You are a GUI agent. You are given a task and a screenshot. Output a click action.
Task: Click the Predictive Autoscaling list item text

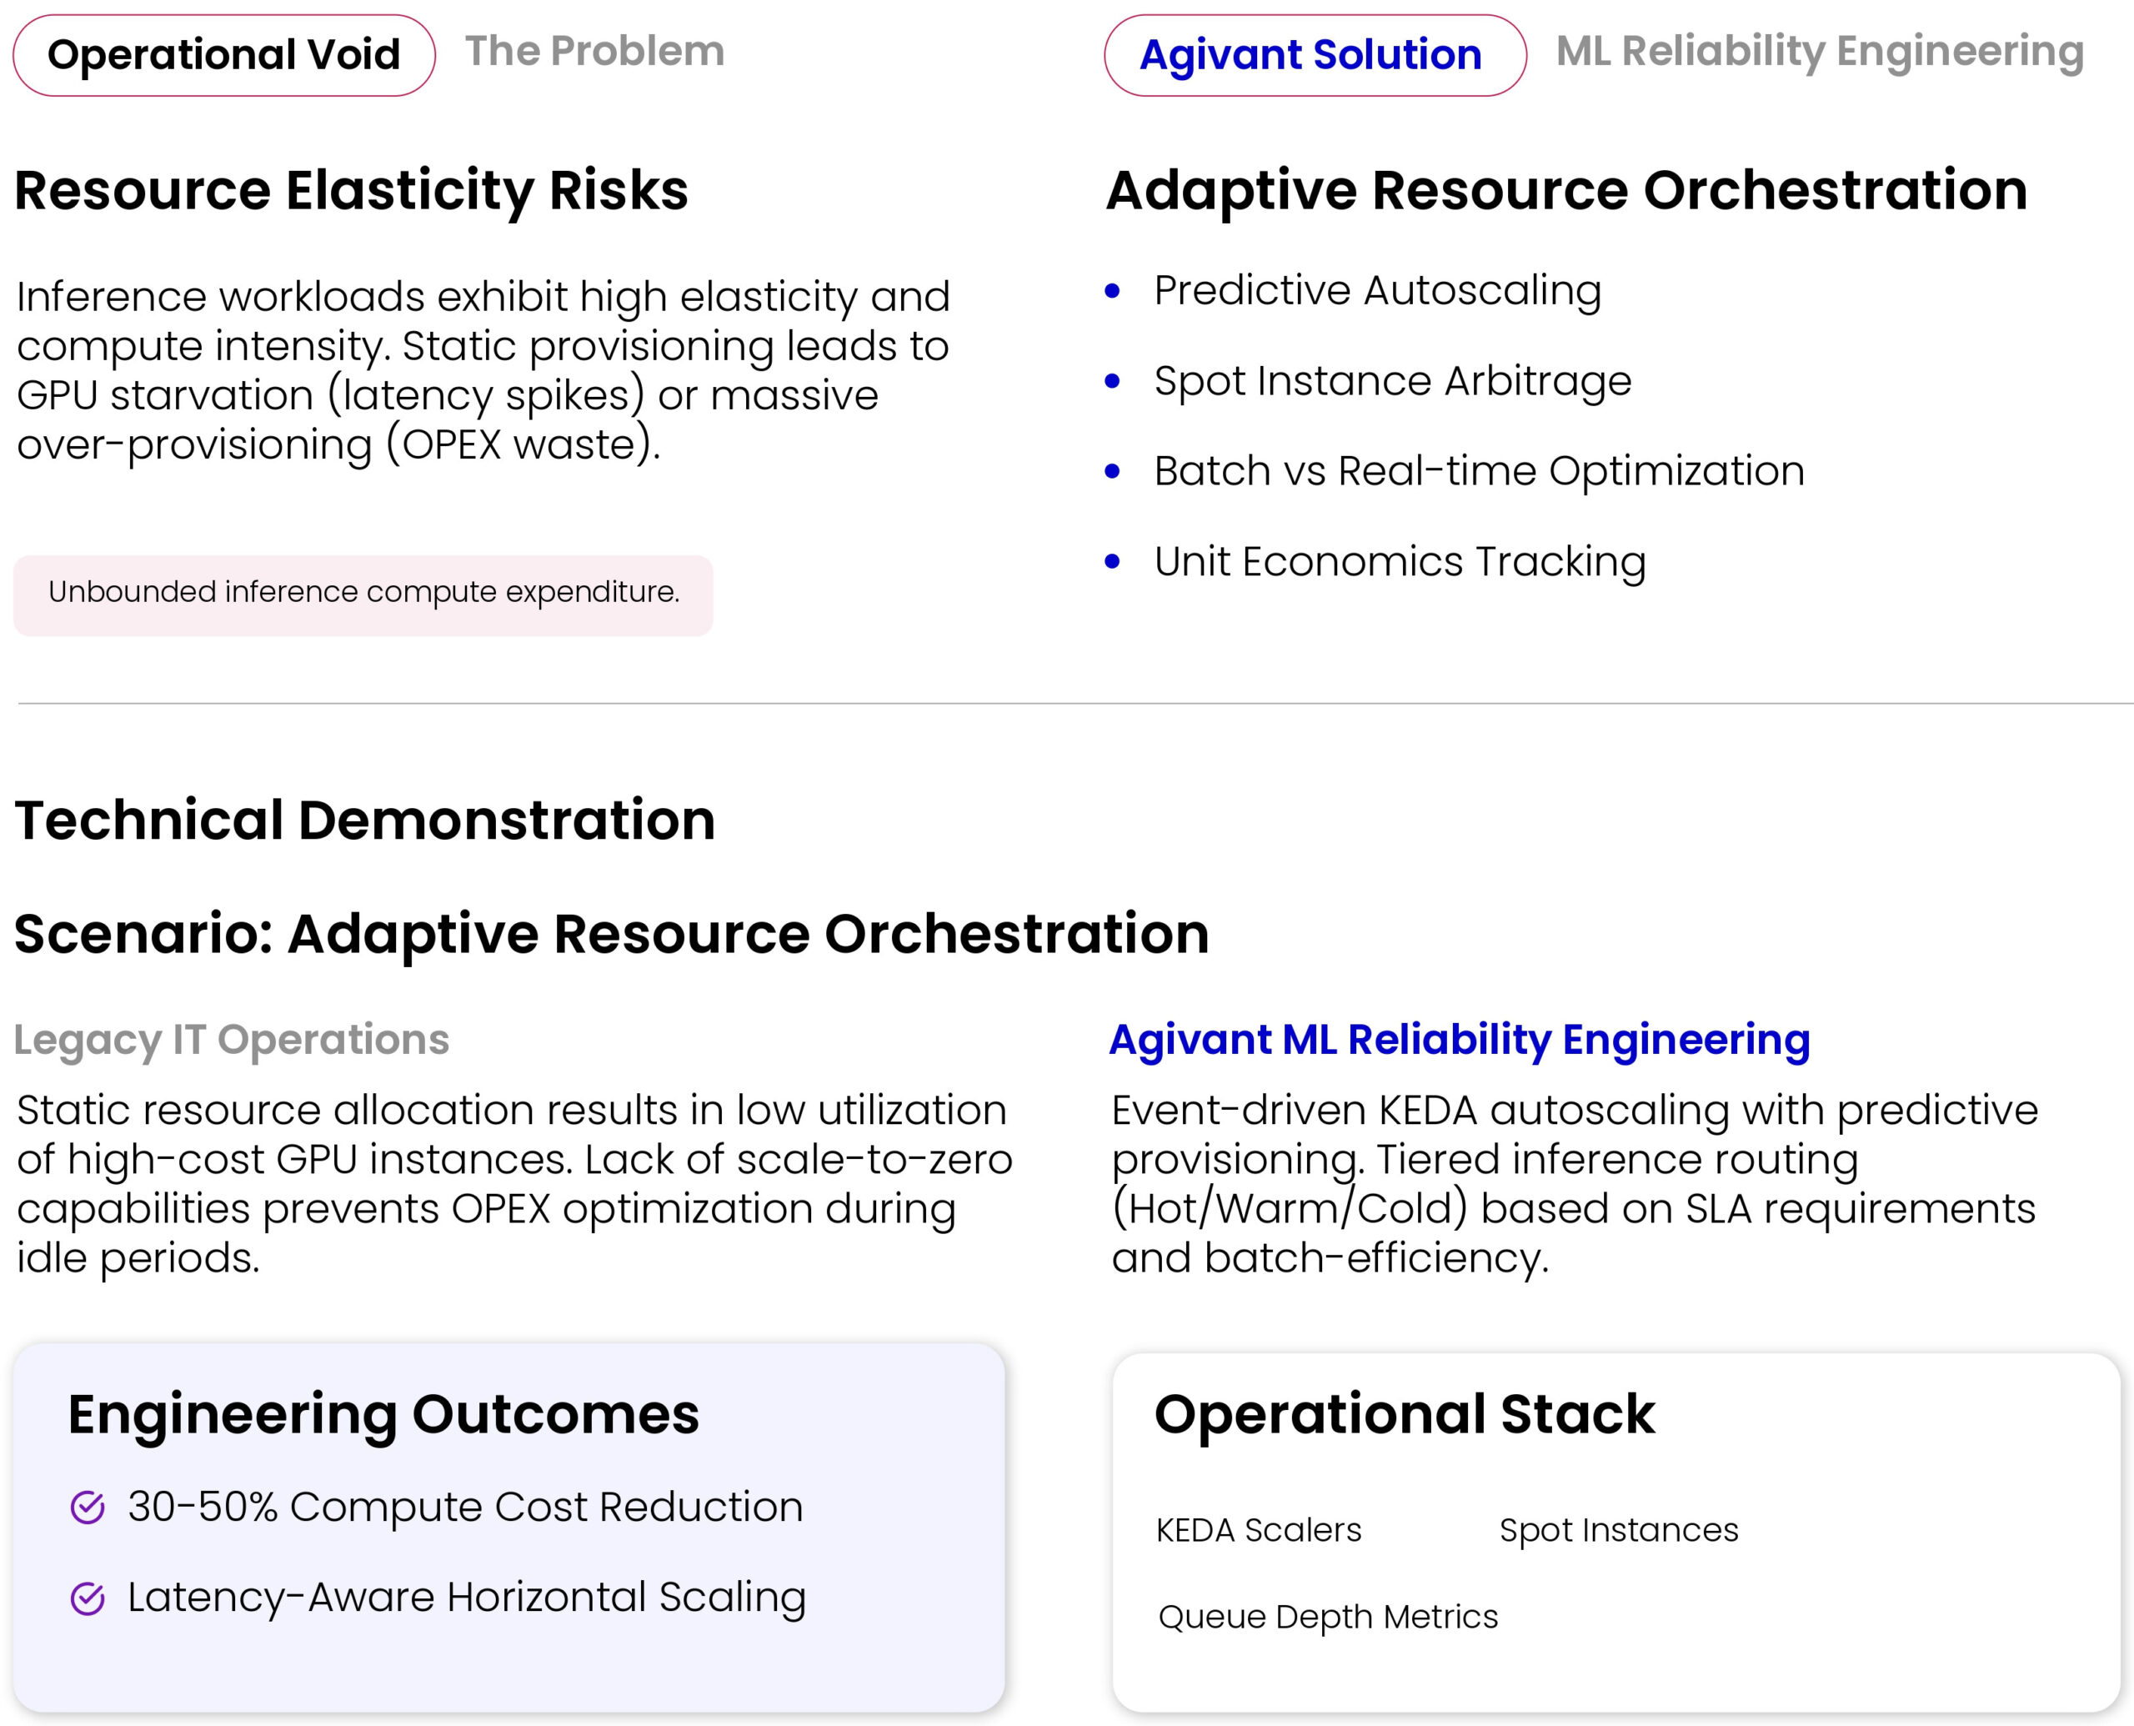point(1376,291)
